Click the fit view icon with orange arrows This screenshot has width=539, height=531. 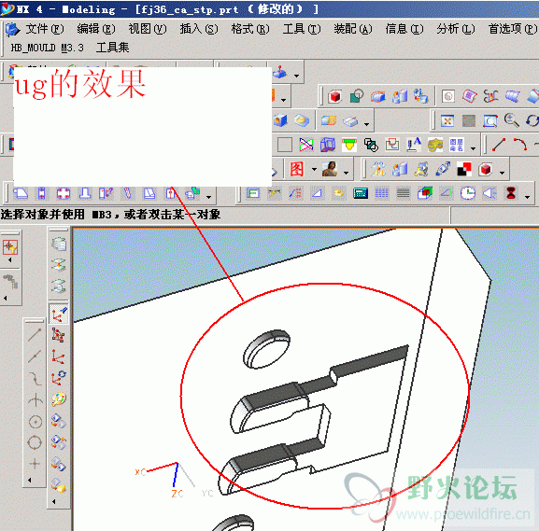[x=447, y=121]
